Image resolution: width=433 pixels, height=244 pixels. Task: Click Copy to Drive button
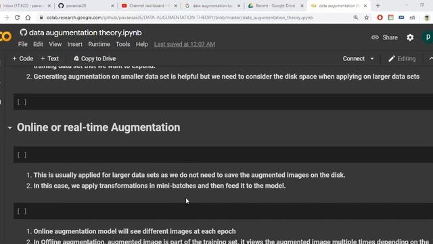click(95, 59)
